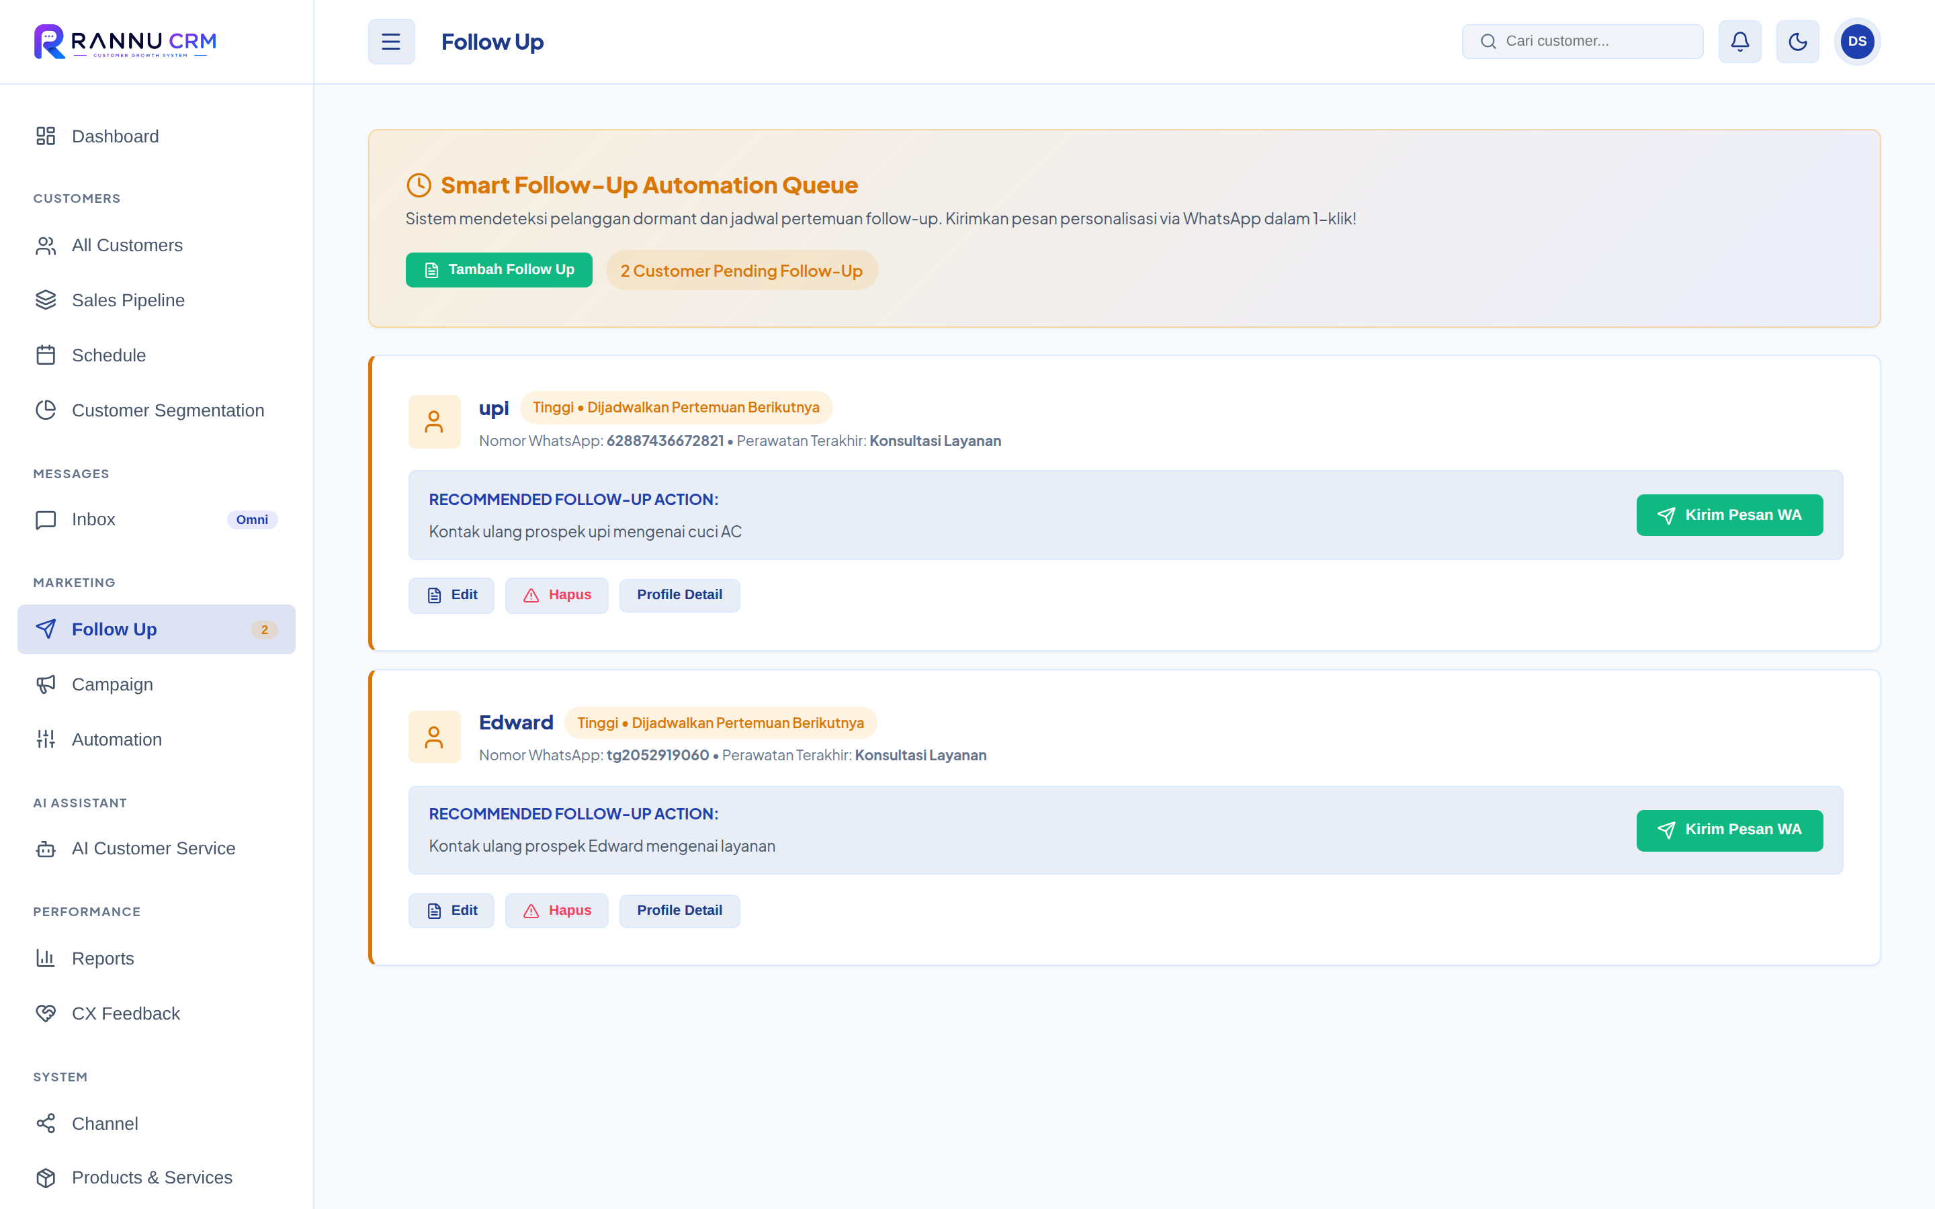Select the Sales Pipeline layers icon

pos(46,300)
